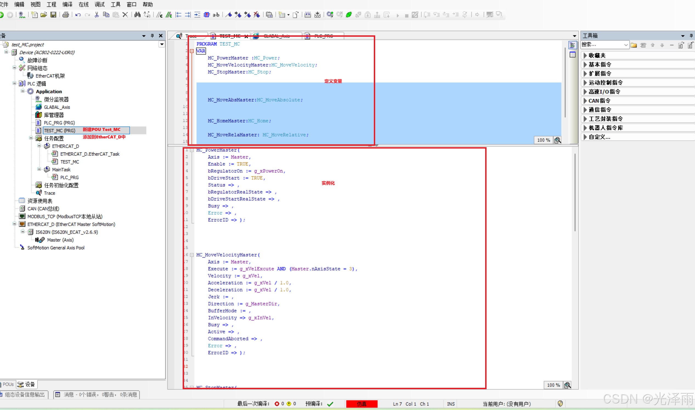The image size is (695, 410).
Task: Click zoom magnifier icon in declaration pane
Action: [x=558, y=140]
